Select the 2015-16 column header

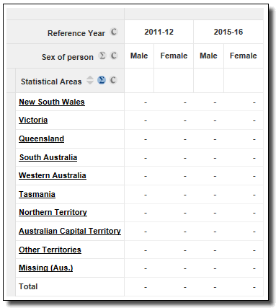(228, 32)
